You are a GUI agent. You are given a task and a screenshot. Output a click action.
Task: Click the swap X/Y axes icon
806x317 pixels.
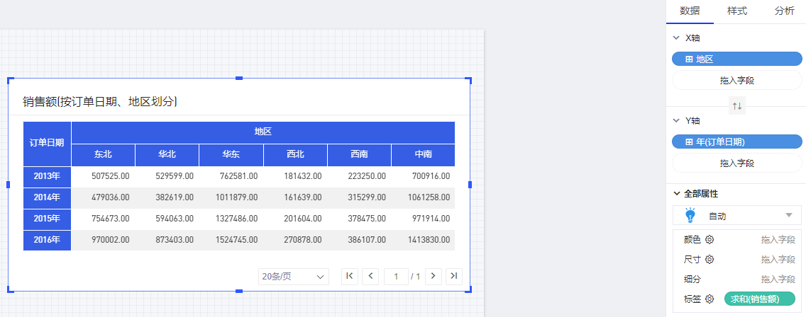point(737,106)
